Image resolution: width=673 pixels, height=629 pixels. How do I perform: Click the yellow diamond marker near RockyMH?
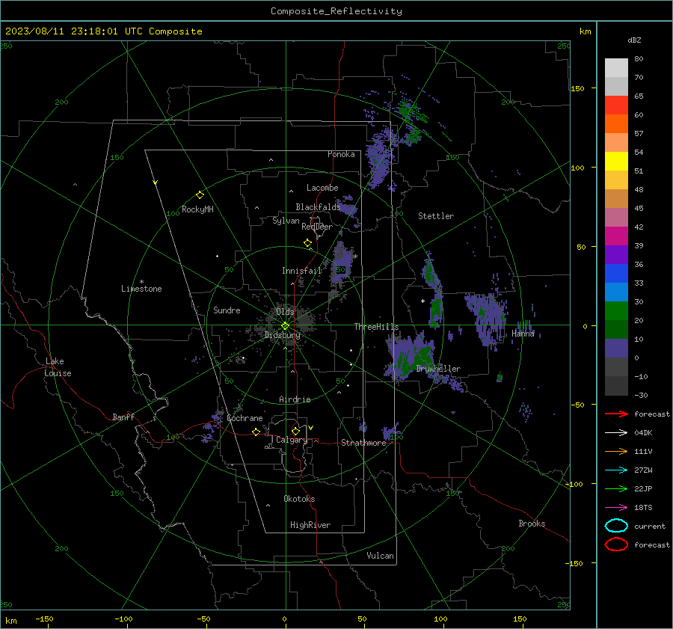tap(200, 195)
